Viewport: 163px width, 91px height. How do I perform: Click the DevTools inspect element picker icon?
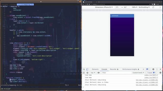pos(84,69)
